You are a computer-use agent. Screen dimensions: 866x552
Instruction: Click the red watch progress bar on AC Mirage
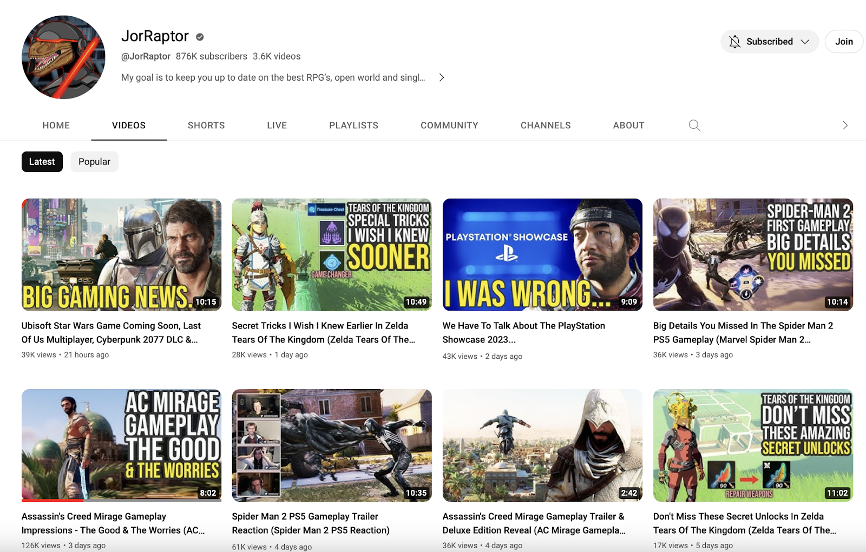click(53, 500)
